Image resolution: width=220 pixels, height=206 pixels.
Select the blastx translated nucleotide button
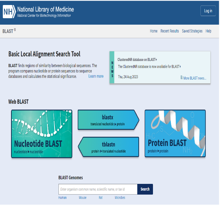point(108,120)
